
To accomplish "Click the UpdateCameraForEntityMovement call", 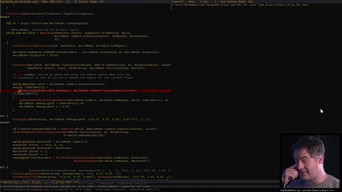I will [x=94, y=100].
